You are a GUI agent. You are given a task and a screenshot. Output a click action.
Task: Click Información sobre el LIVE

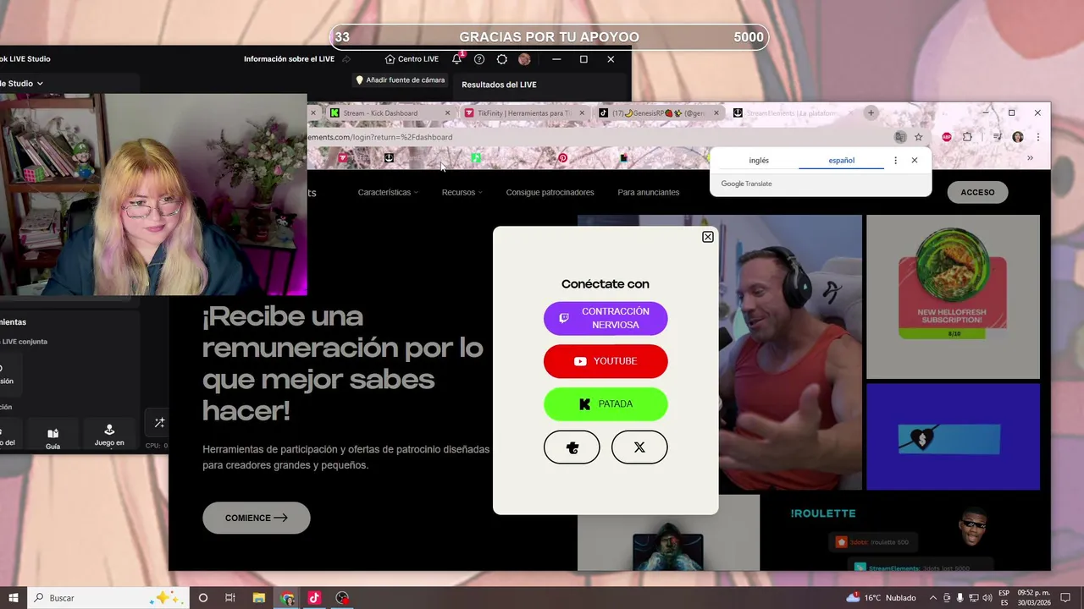(289, 59)
